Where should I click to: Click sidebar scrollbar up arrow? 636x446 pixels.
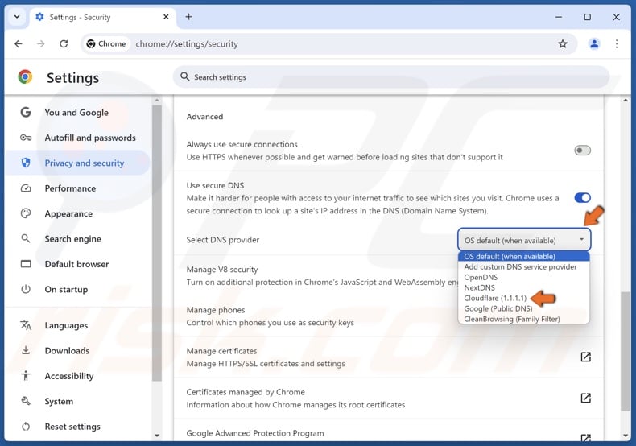pos(157,100)
